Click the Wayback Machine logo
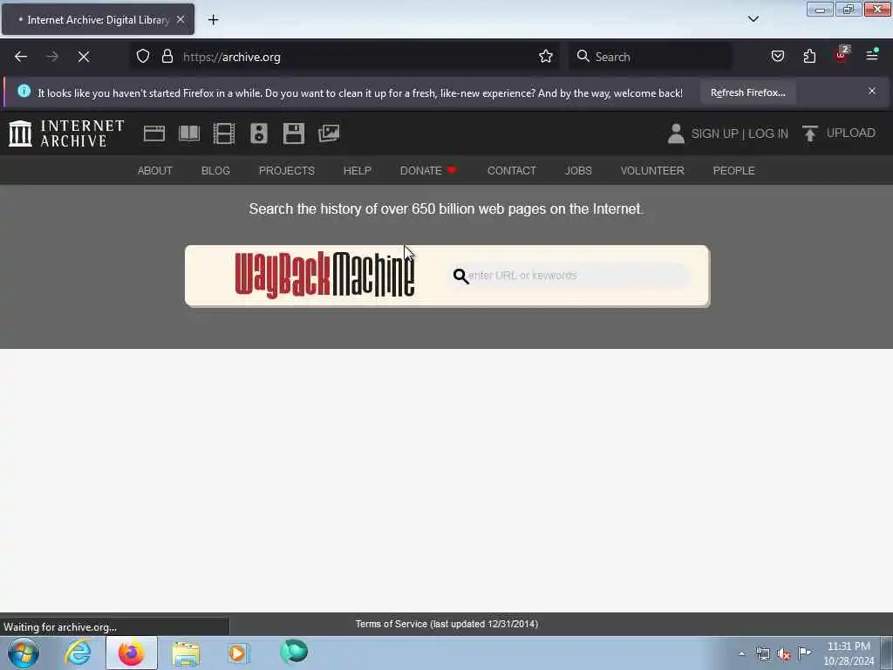 point(324,275)
